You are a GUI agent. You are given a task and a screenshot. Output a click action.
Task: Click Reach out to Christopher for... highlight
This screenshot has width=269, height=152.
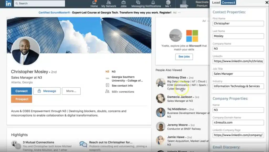111,142
